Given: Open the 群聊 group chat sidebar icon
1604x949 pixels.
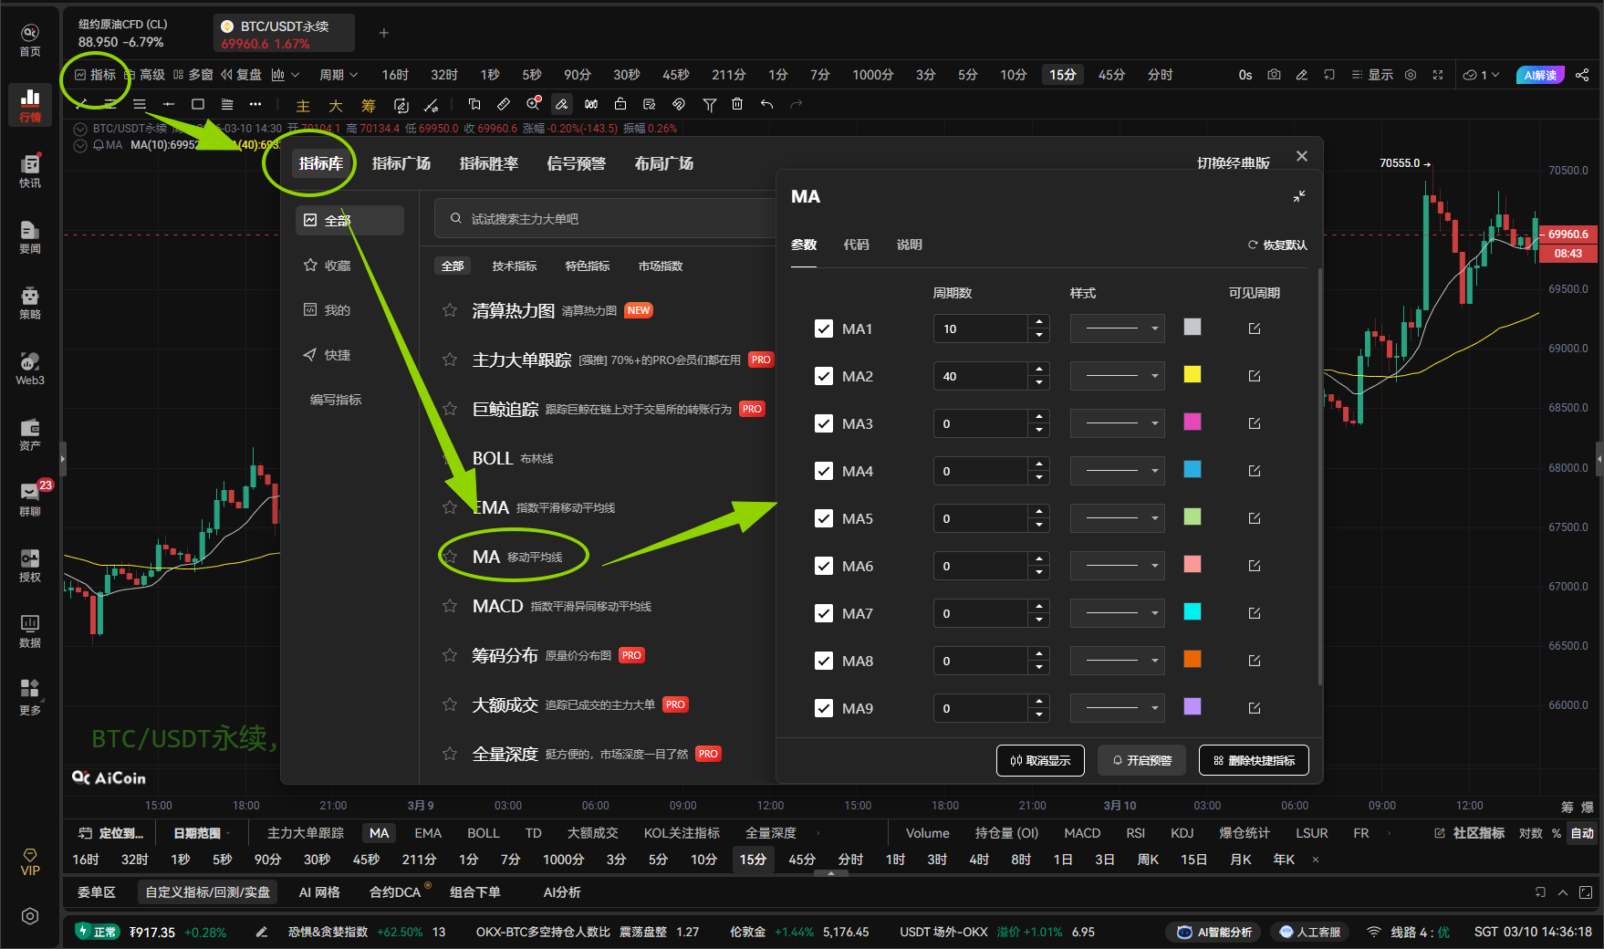Looking at the screenshot, I should [x=30, y=497].
